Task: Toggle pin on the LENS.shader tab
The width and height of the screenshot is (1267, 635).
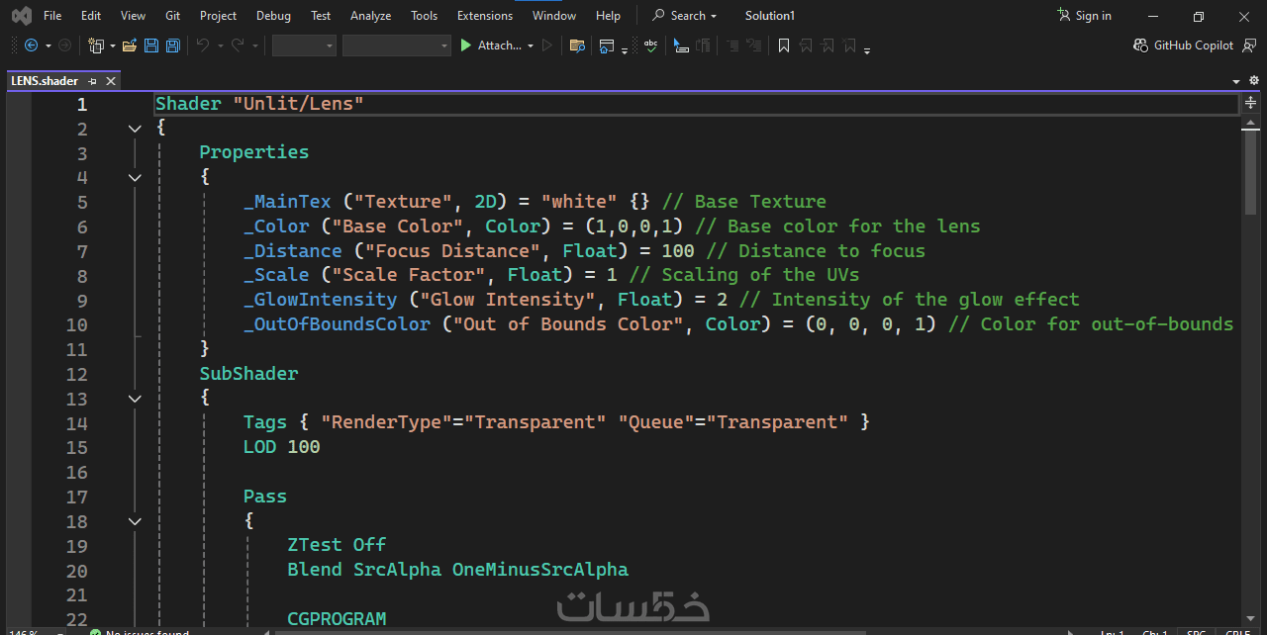Action: (x=92, y=81)
